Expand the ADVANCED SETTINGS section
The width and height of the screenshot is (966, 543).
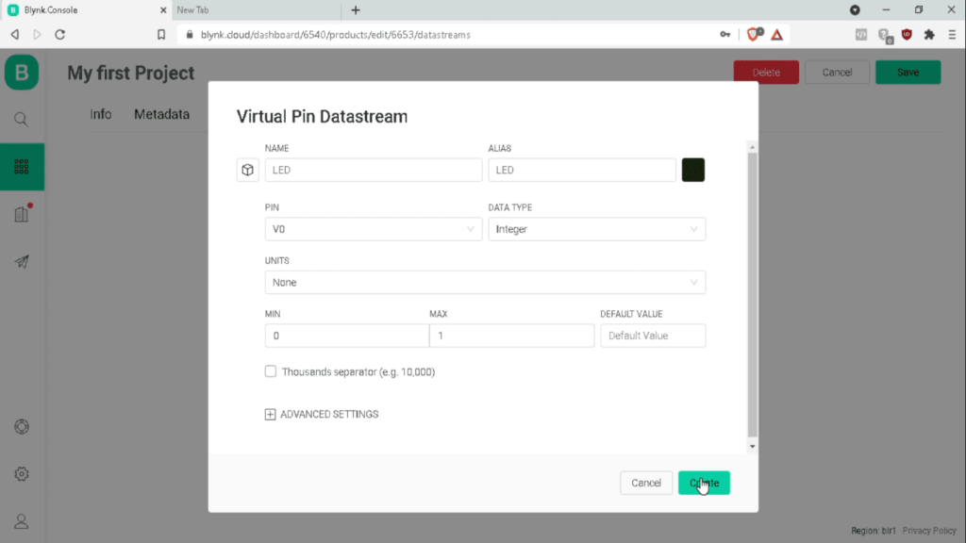point(322,414)
